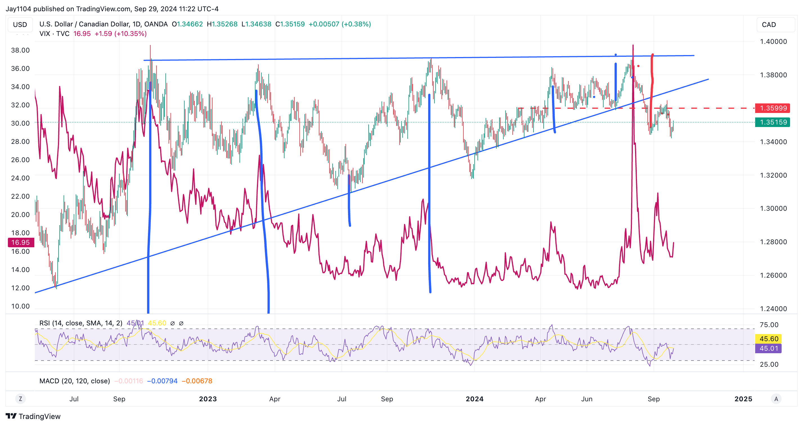Click the +0.00507 (+0.38%) price change text
803x426 pixels.
click(x=340, y=24)
